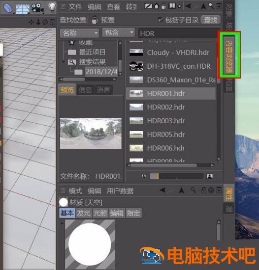Open the 包含 dropdown

click(119, 32)
